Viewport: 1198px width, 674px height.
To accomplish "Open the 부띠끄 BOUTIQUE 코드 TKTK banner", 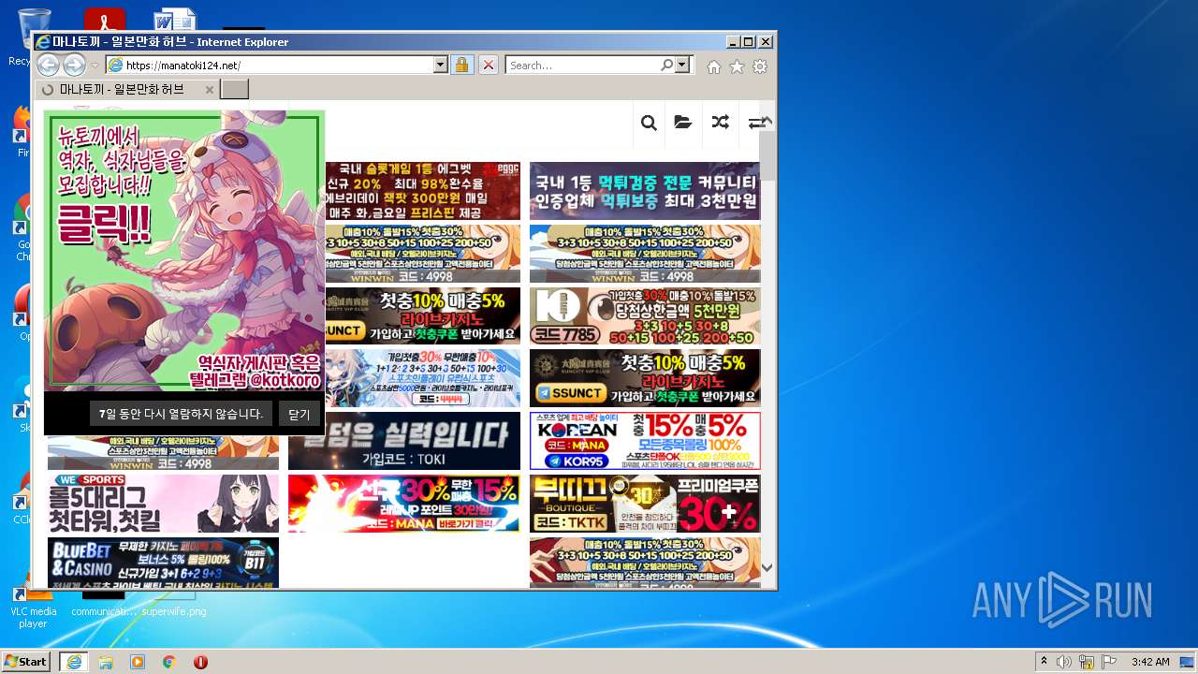I will pyautogui.click(x=645, y=504).
